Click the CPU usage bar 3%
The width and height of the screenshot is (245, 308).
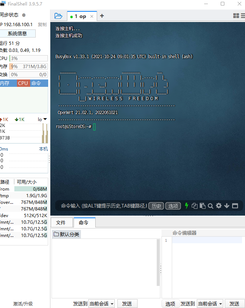click(28, 59)
